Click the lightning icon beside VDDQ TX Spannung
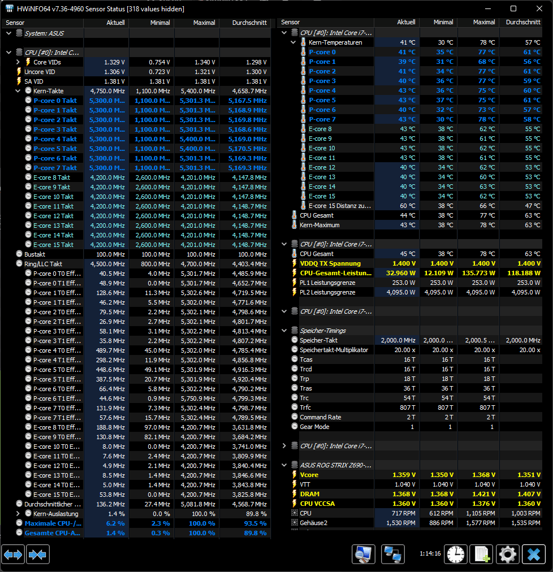Screen dimensions: 553x572 point(294,263)
